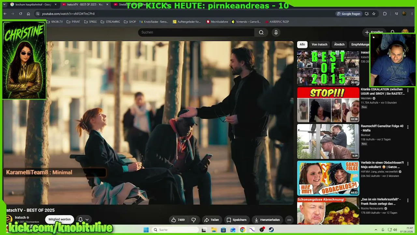
Task: Open Task View on the taskbar
Action: click(x=204, y=230)
